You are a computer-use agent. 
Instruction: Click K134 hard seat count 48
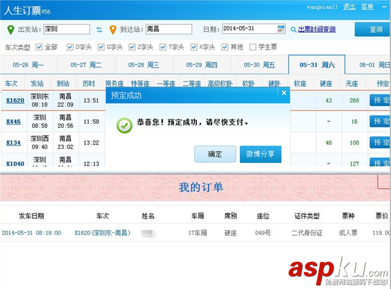coord(329,143)
